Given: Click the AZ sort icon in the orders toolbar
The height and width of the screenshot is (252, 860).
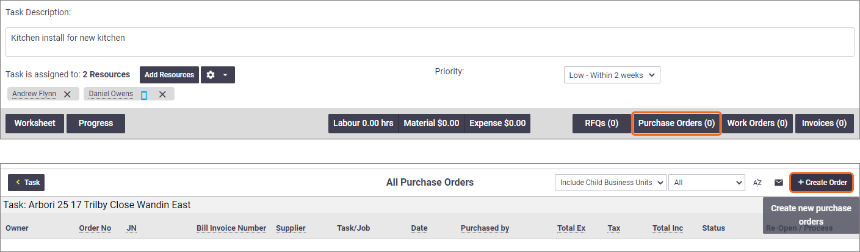Looking at the screenshot, I should (757, 183).
